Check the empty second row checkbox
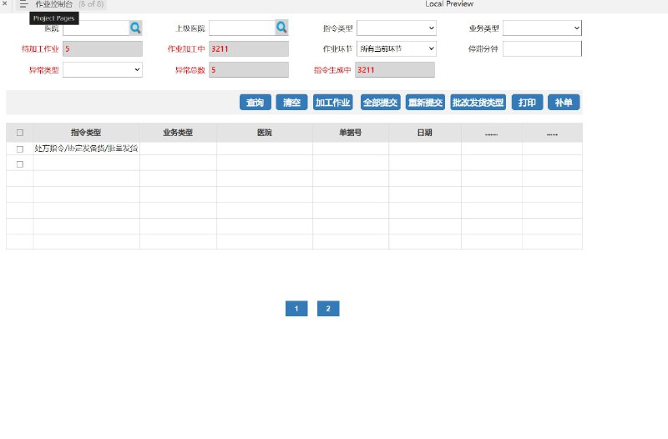Viewport: 668px width, 439px height. 19,164
